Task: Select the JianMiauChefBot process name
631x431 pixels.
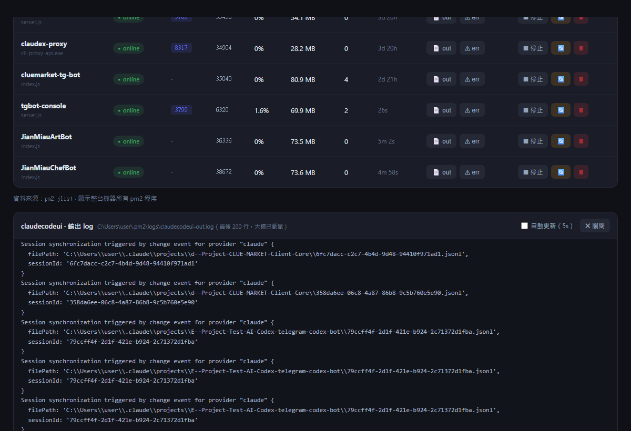Action: point(48,168)
